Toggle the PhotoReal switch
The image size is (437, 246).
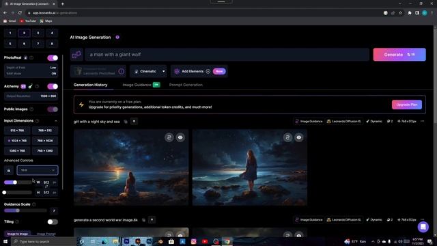pyautogui.click(x=53, y=57)
